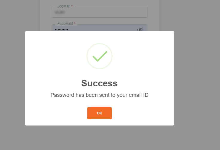Focus the Login ID input field
220x150 pixels.
click(x=100, y=12)
